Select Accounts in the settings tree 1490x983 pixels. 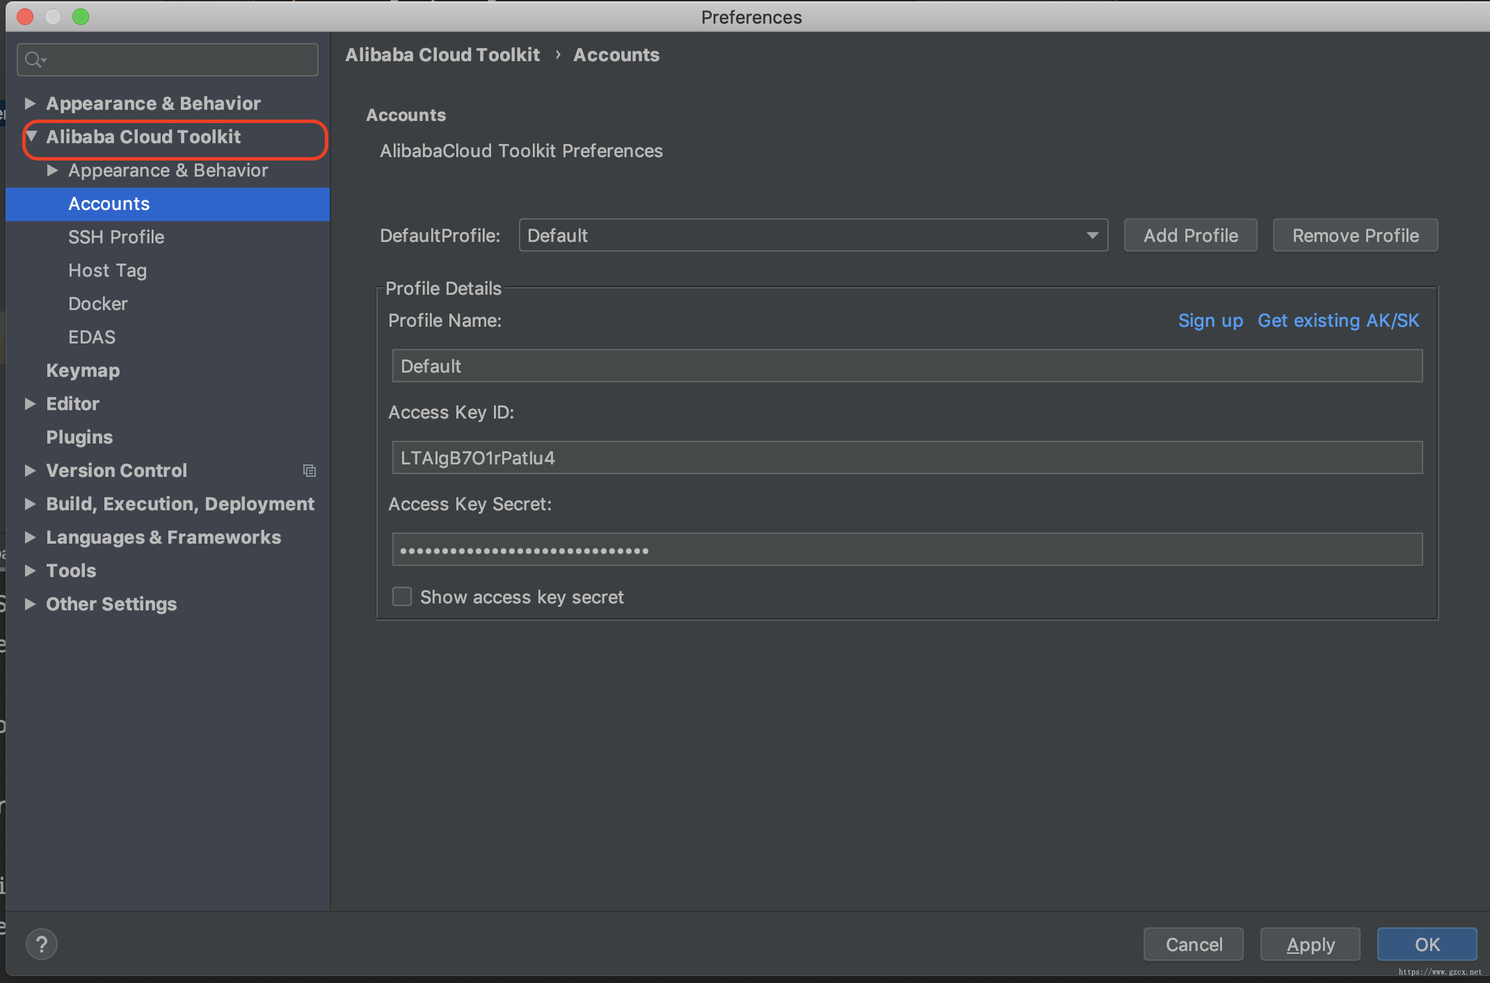(168, 204)
